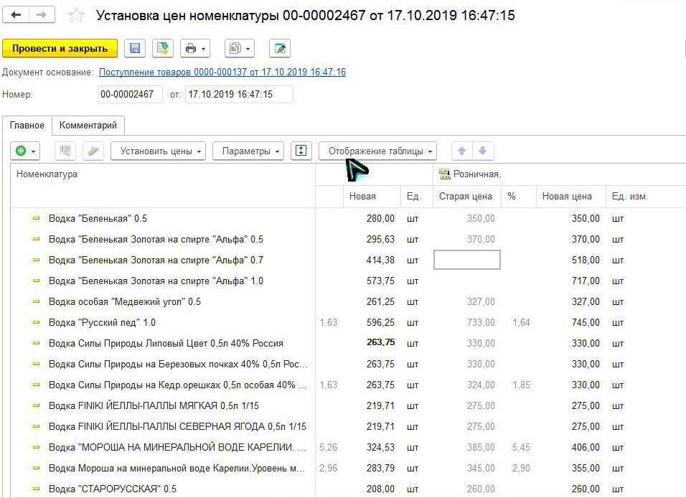Open Параметры dropdown
The image size is (686, 498).
tap(248, 151)
